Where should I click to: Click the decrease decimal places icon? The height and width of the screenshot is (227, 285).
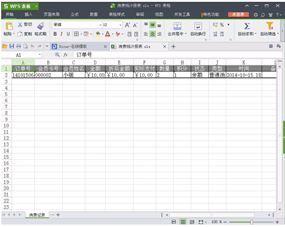222,34
